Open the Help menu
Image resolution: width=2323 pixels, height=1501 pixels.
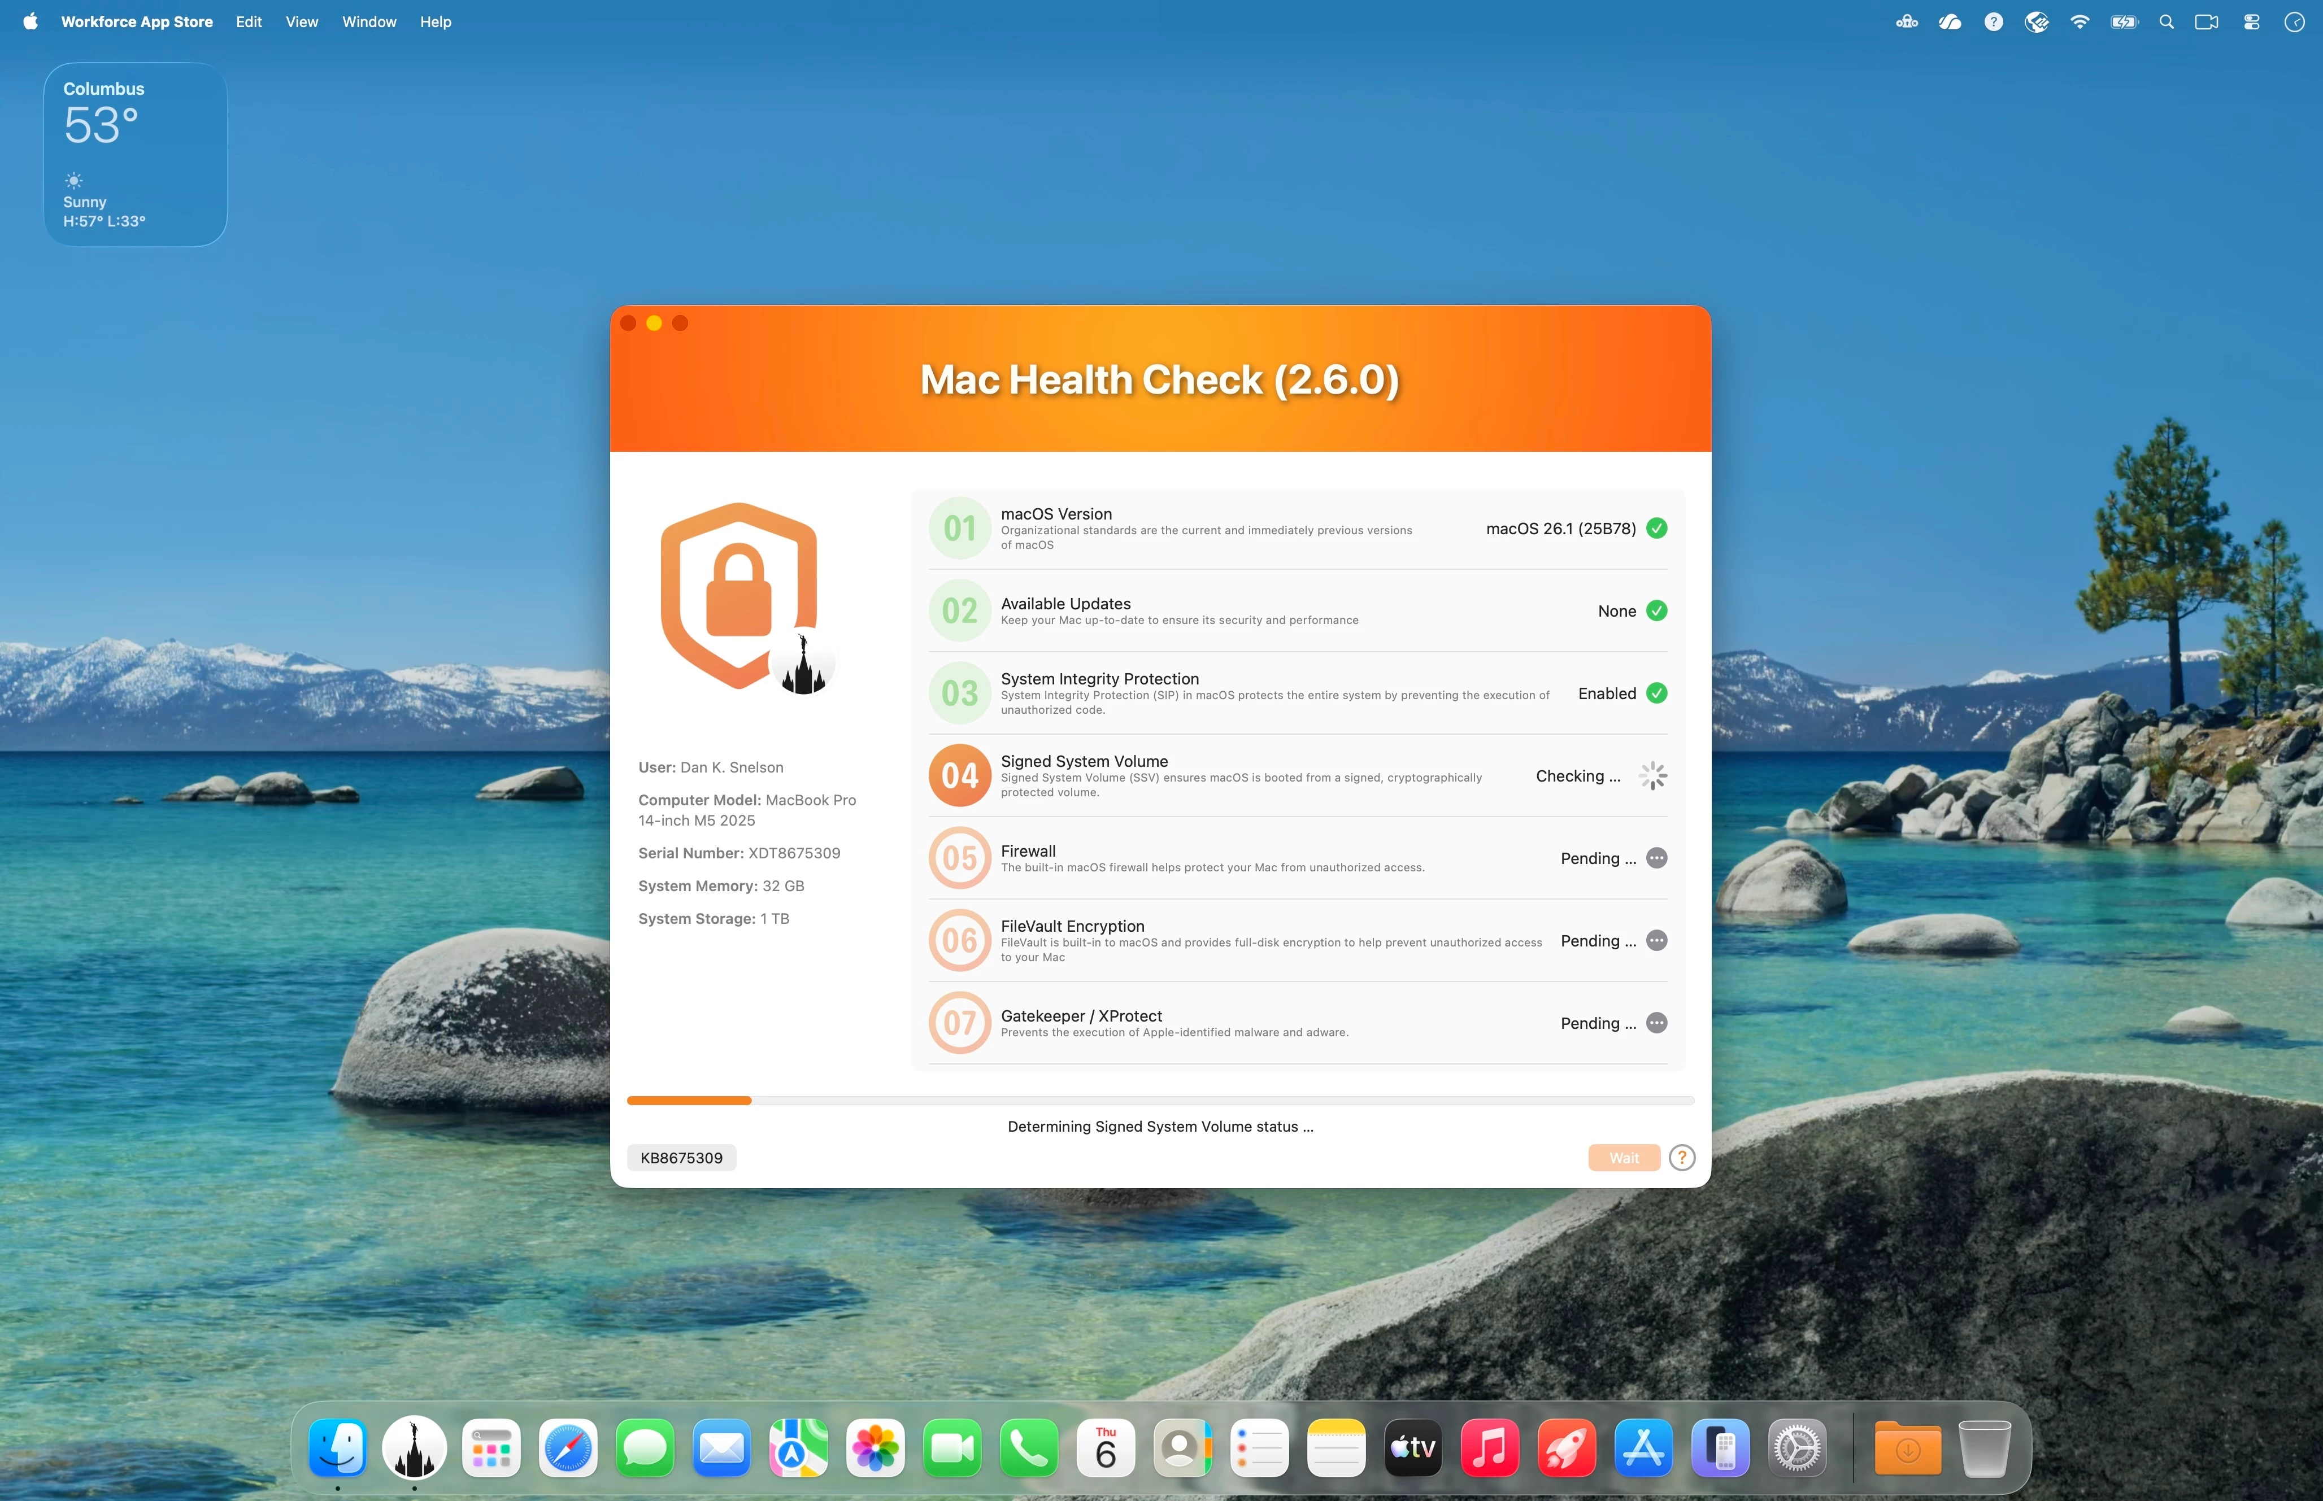click(435, 21)
